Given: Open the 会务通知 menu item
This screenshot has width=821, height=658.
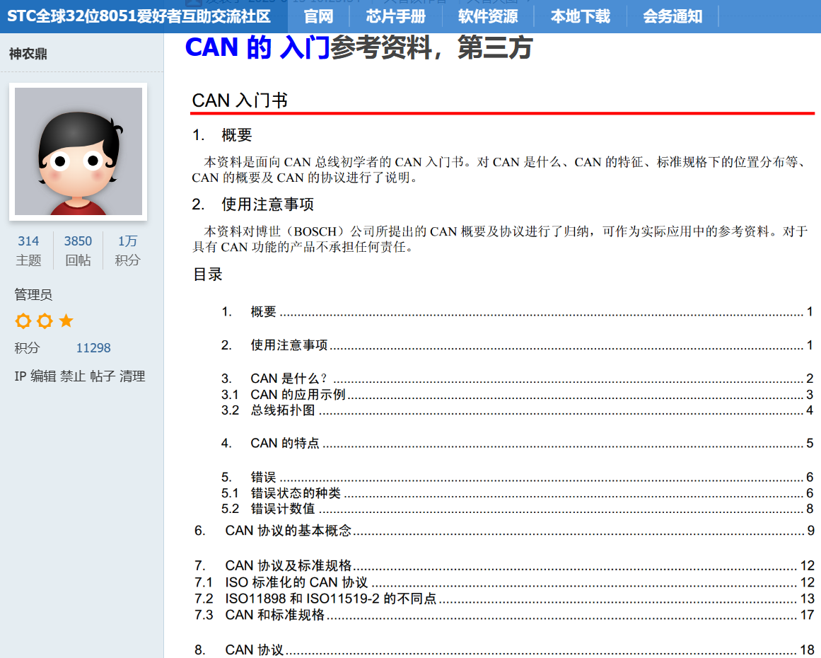Looking at the screenshot, I should click(x=672, y=16).
